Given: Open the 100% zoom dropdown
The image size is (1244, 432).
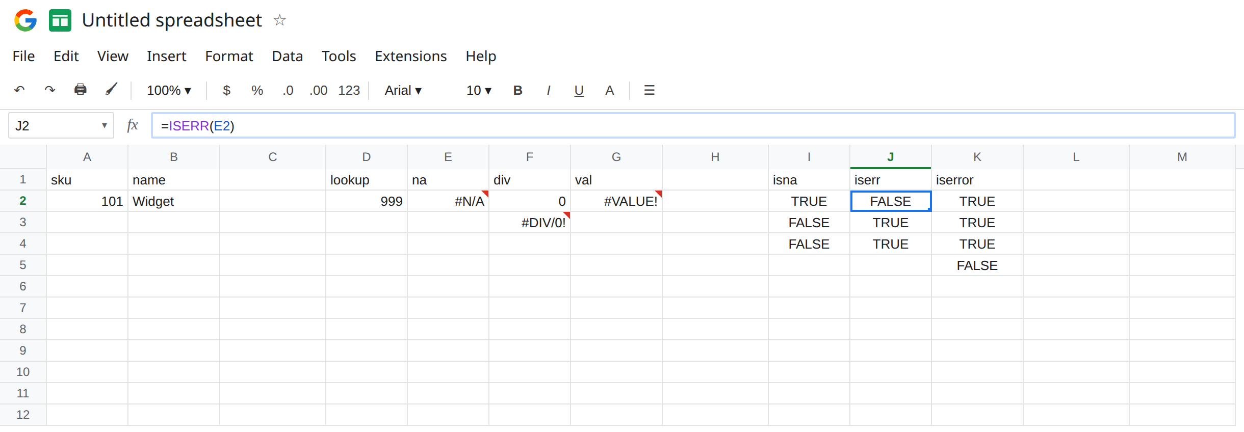Looking at the screenshot, I should tap(169, 90).
